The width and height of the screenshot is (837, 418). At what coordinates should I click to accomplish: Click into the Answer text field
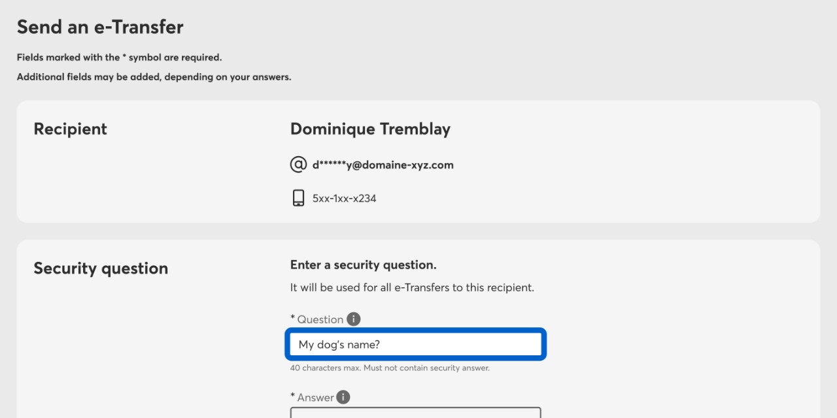click(x=415, y=413)
